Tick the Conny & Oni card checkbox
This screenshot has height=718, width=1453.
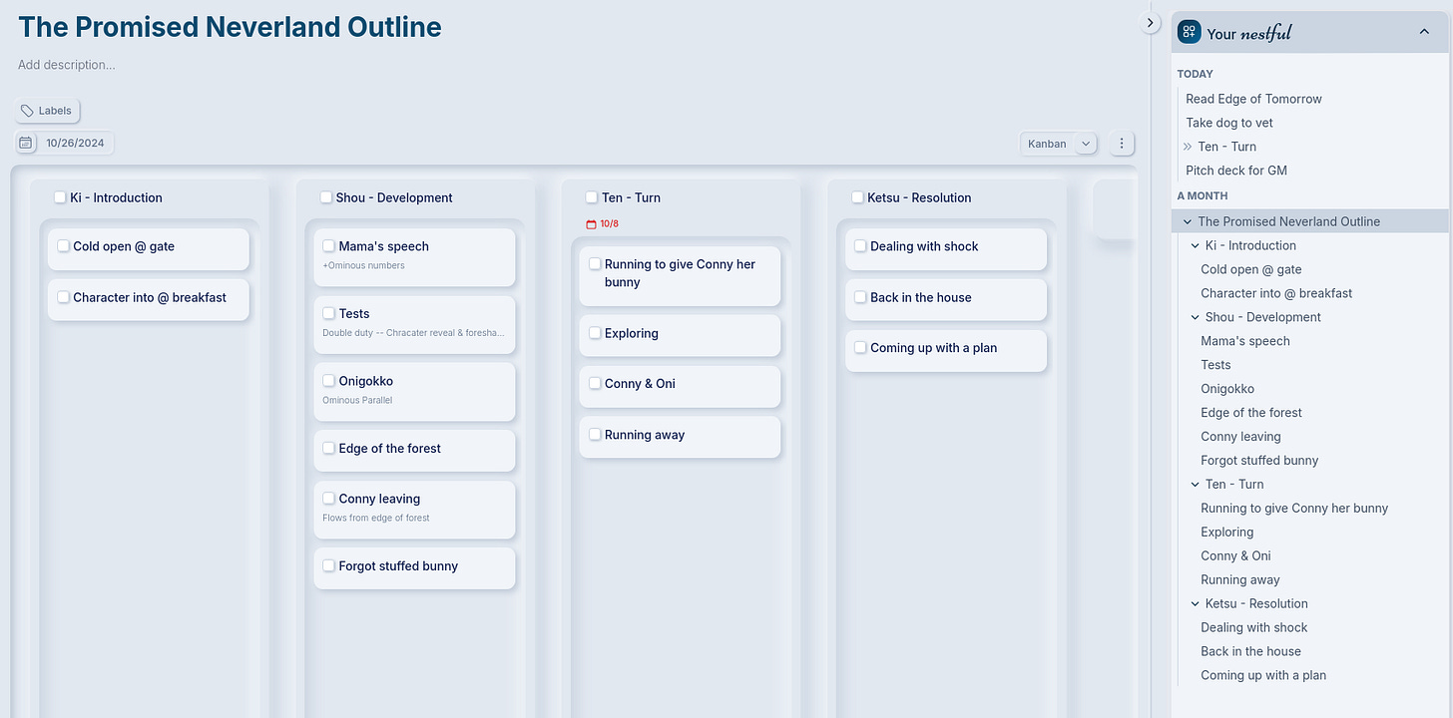(x=595, y=383)
